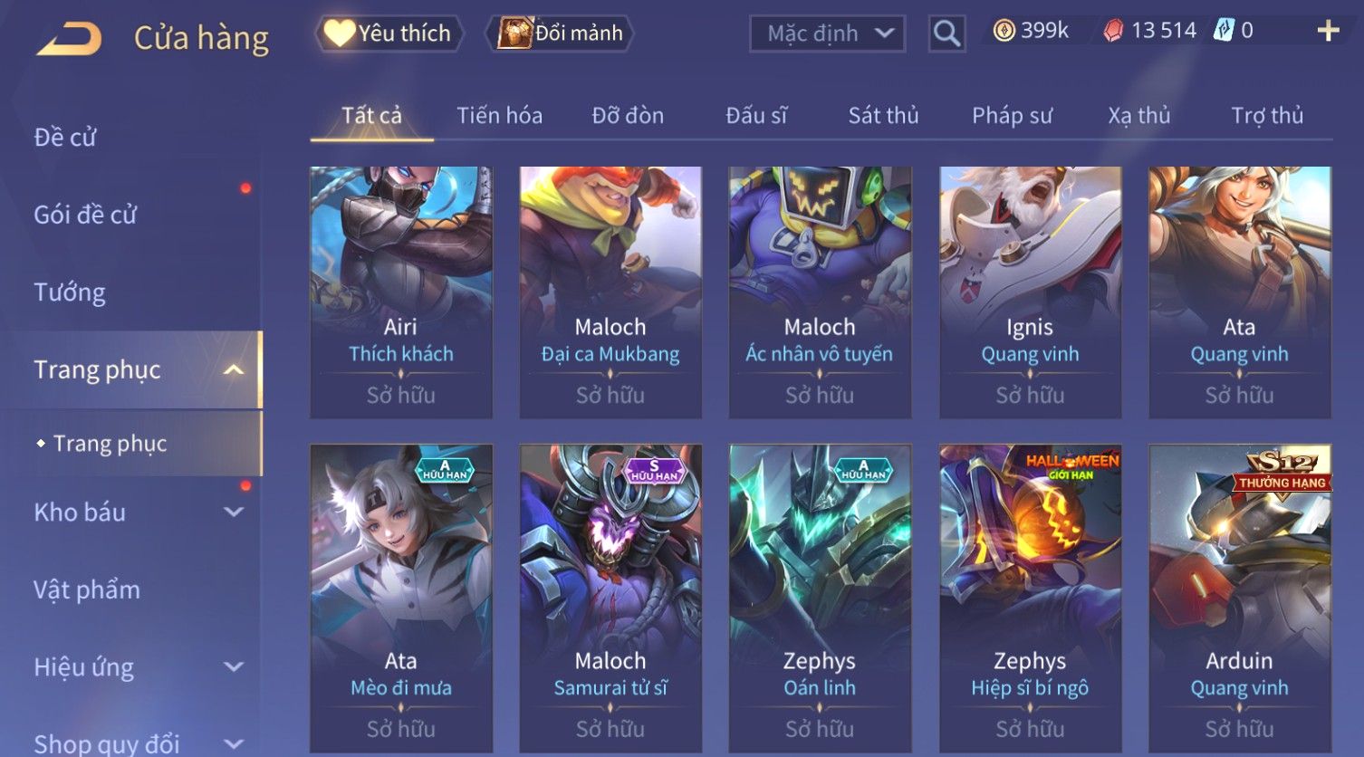Expand the Kho báu sidebar section
Screen dimensions: 1364x757
pyautogui.click(x=234, y=513)
